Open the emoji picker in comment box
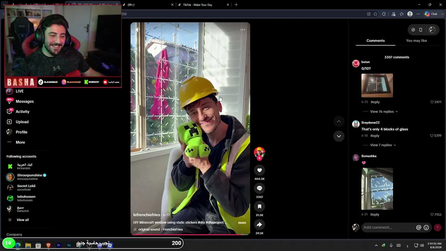446x251 pixels. coord(426,228)
